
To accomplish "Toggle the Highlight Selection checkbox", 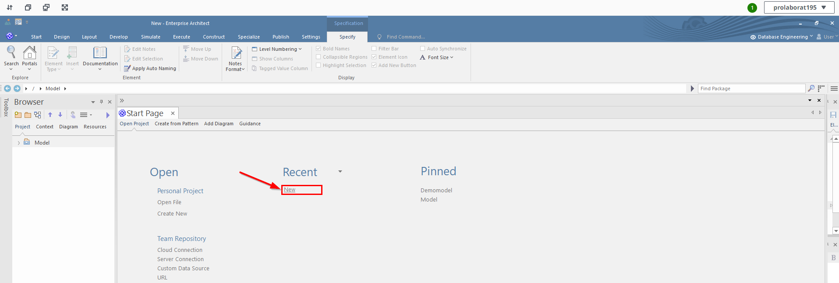I will click(x=319, y=65).
